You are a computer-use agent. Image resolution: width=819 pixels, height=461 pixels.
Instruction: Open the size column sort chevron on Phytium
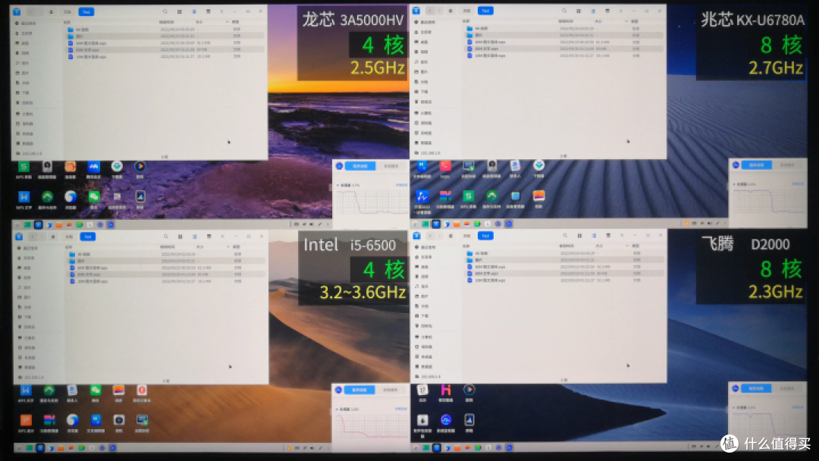tap(626, 246)
